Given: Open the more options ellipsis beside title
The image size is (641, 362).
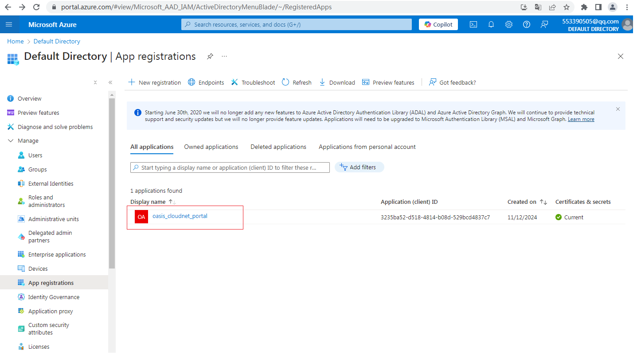Looking at the screenshot, I should (x=224, y=56).
